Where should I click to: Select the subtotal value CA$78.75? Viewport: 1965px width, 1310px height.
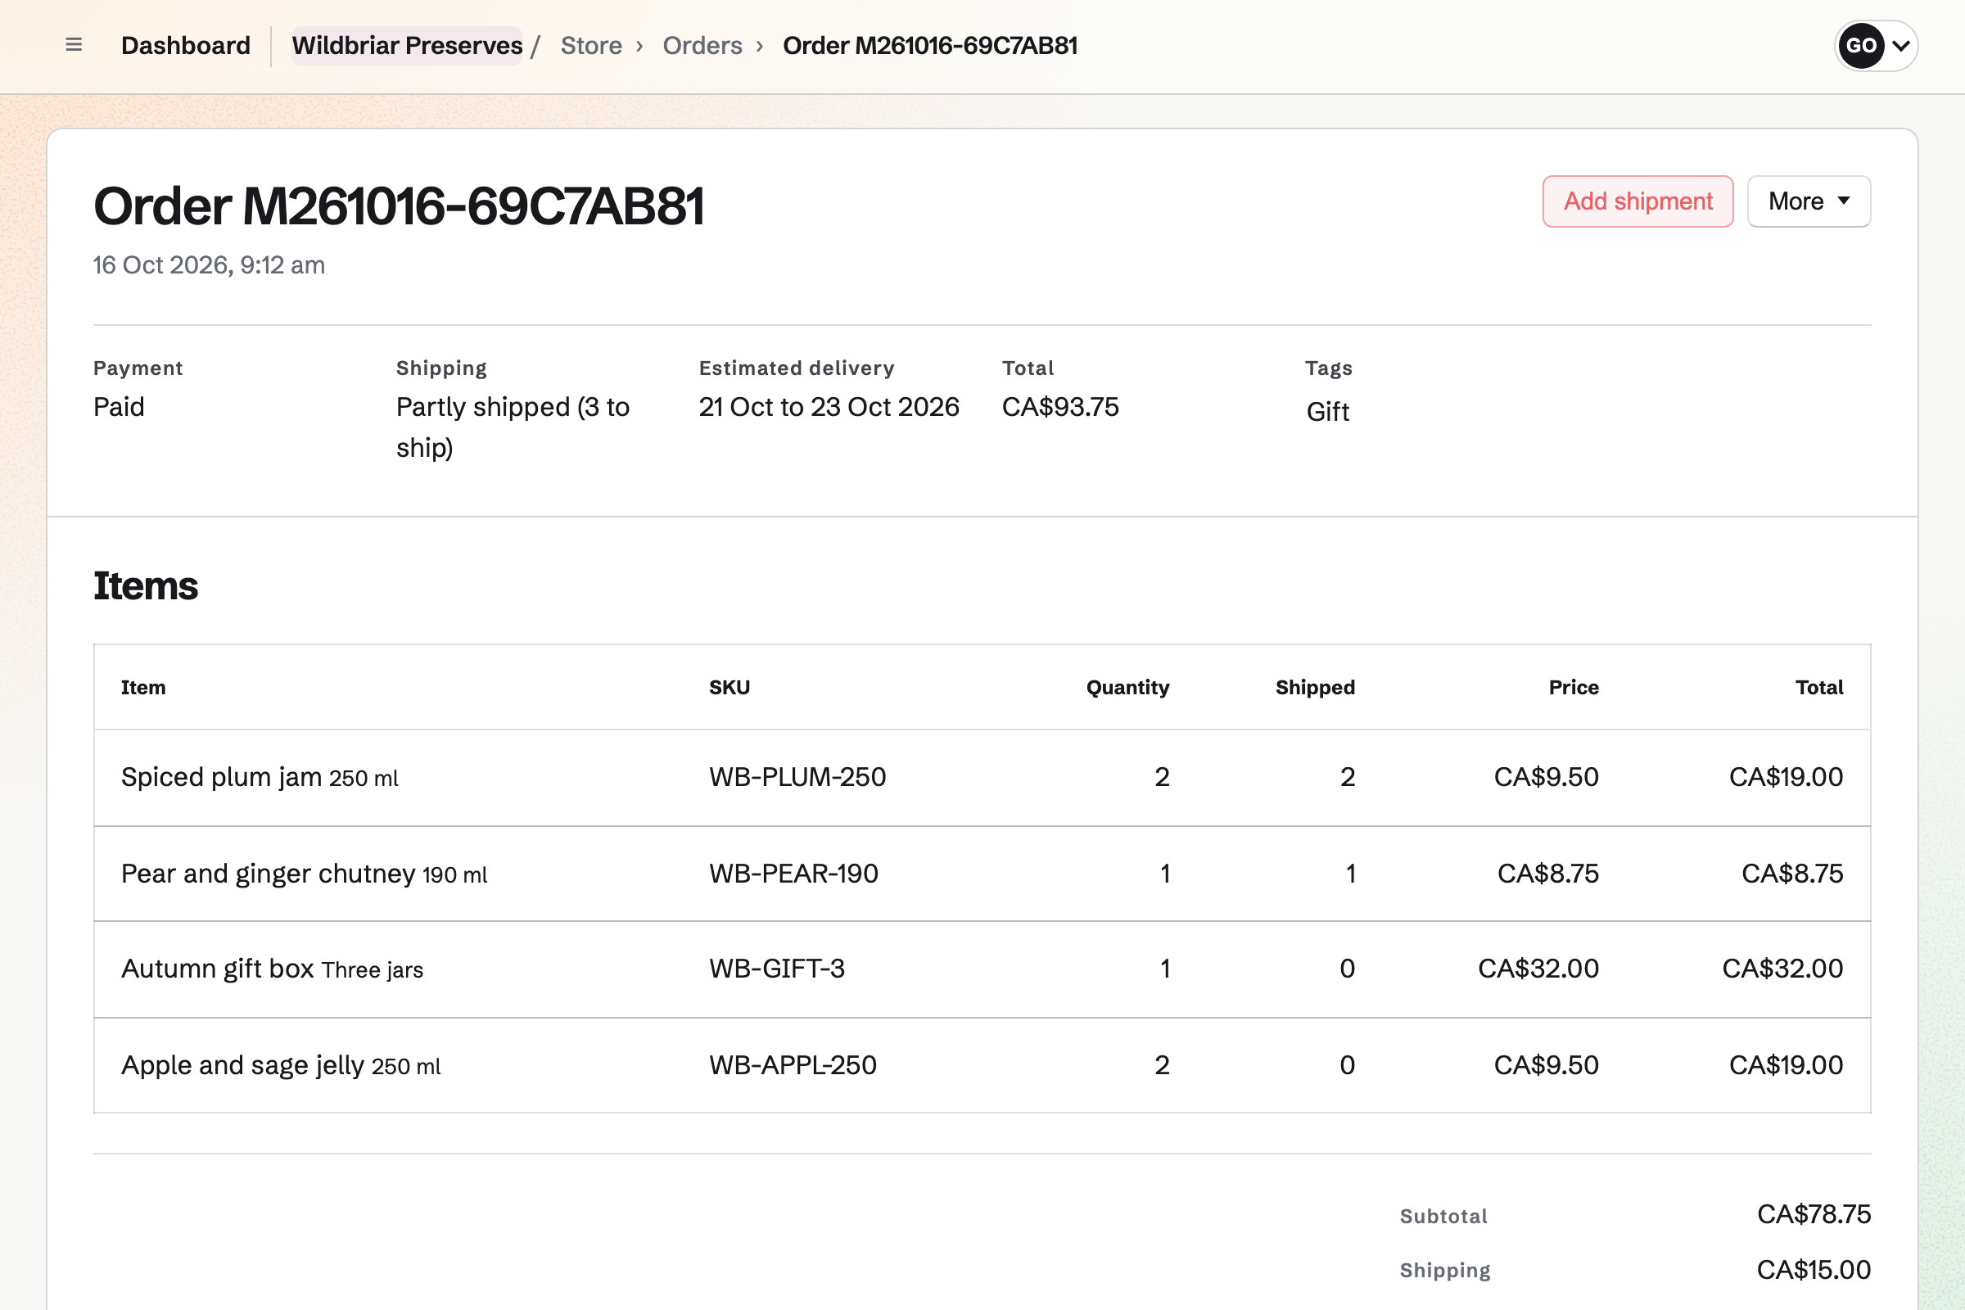click(x=1813, y=1215)
